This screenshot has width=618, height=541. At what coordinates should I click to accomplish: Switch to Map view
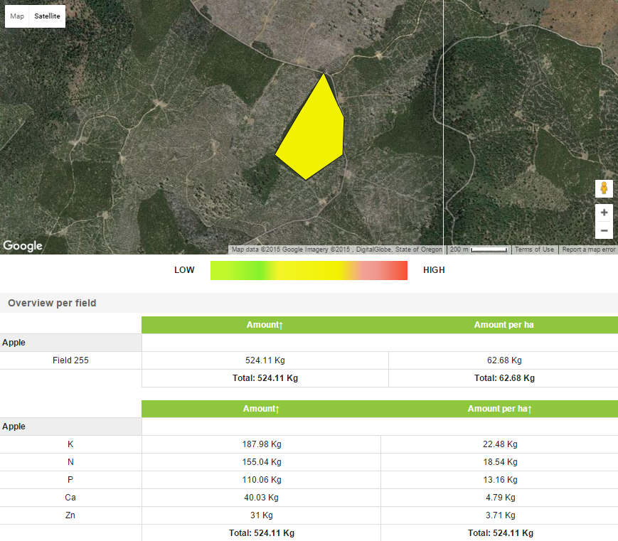point(17,16)
